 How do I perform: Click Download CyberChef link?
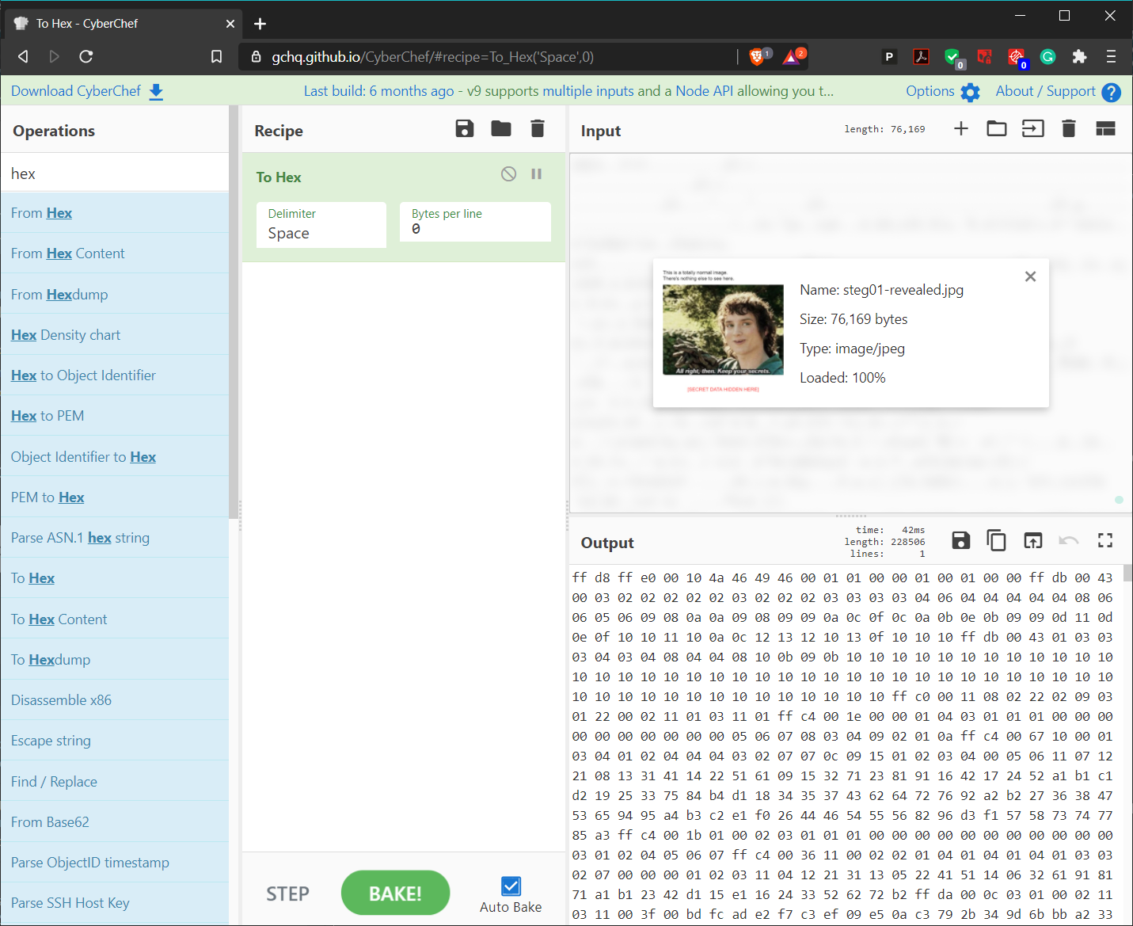87,91
